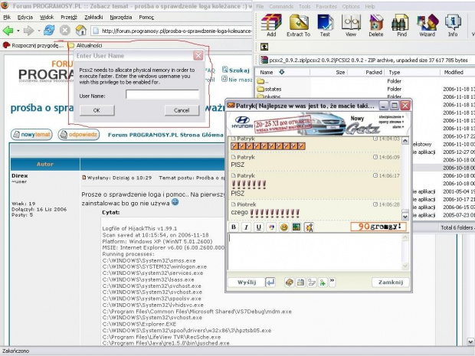Click the chat message input area
Image resolution: width=475 pixels, height=356 pixels.
[315, 252]
